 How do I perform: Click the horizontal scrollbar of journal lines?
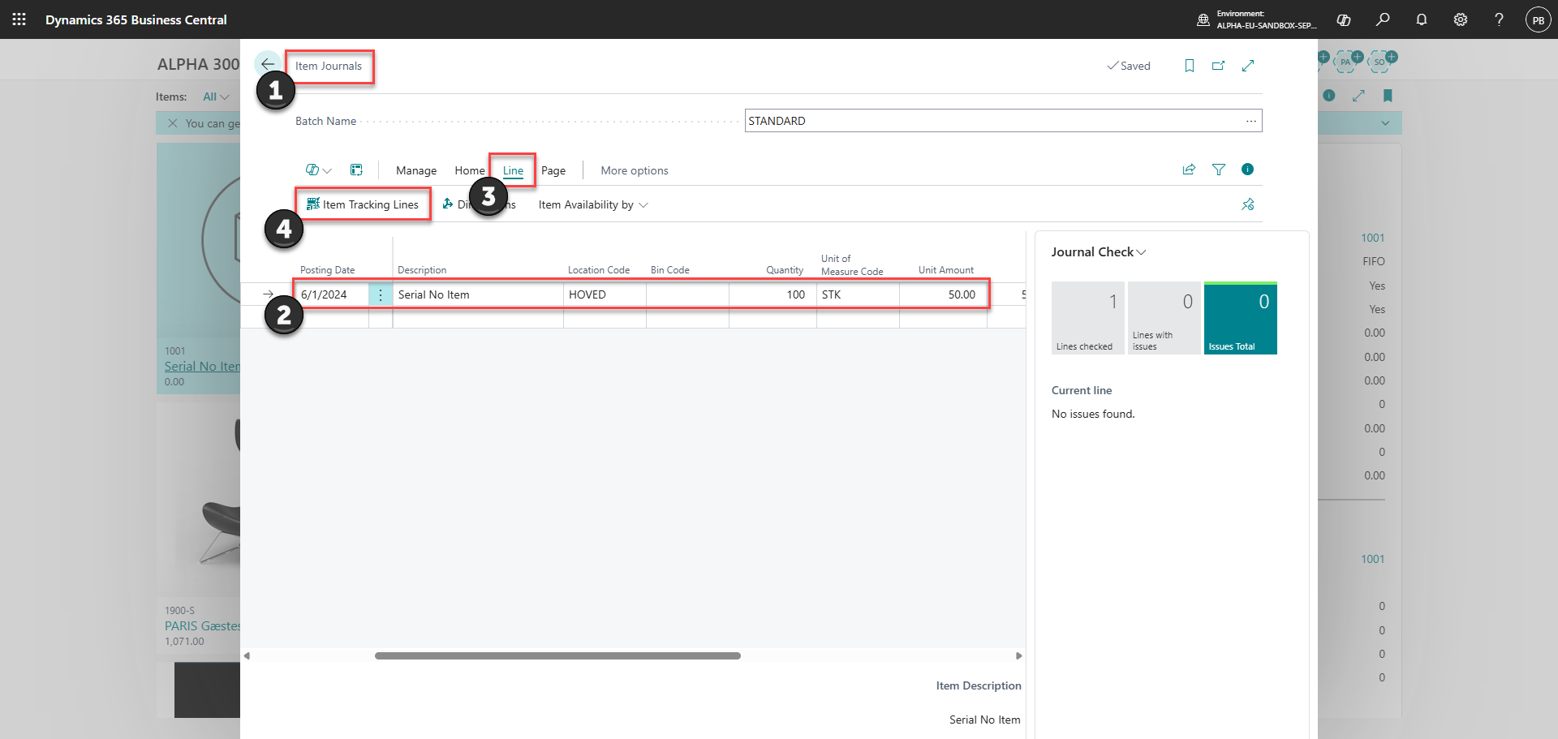tap(557, 655)
